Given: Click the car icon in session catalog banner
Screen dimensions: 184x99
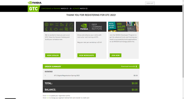Looking at the screenshot, I should point(61,29).
